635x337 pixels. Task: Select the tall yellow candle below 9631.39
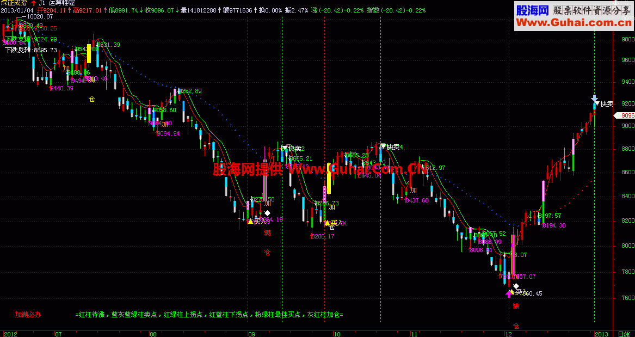(x=89, y=52)
